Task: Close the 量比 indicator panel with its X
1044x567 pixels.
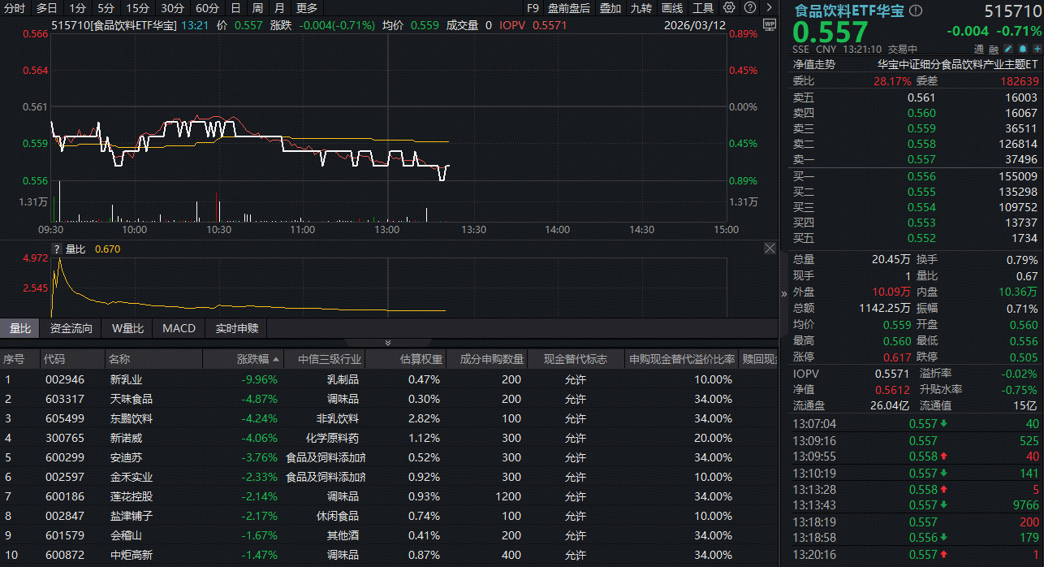Action: pos(770,249)
